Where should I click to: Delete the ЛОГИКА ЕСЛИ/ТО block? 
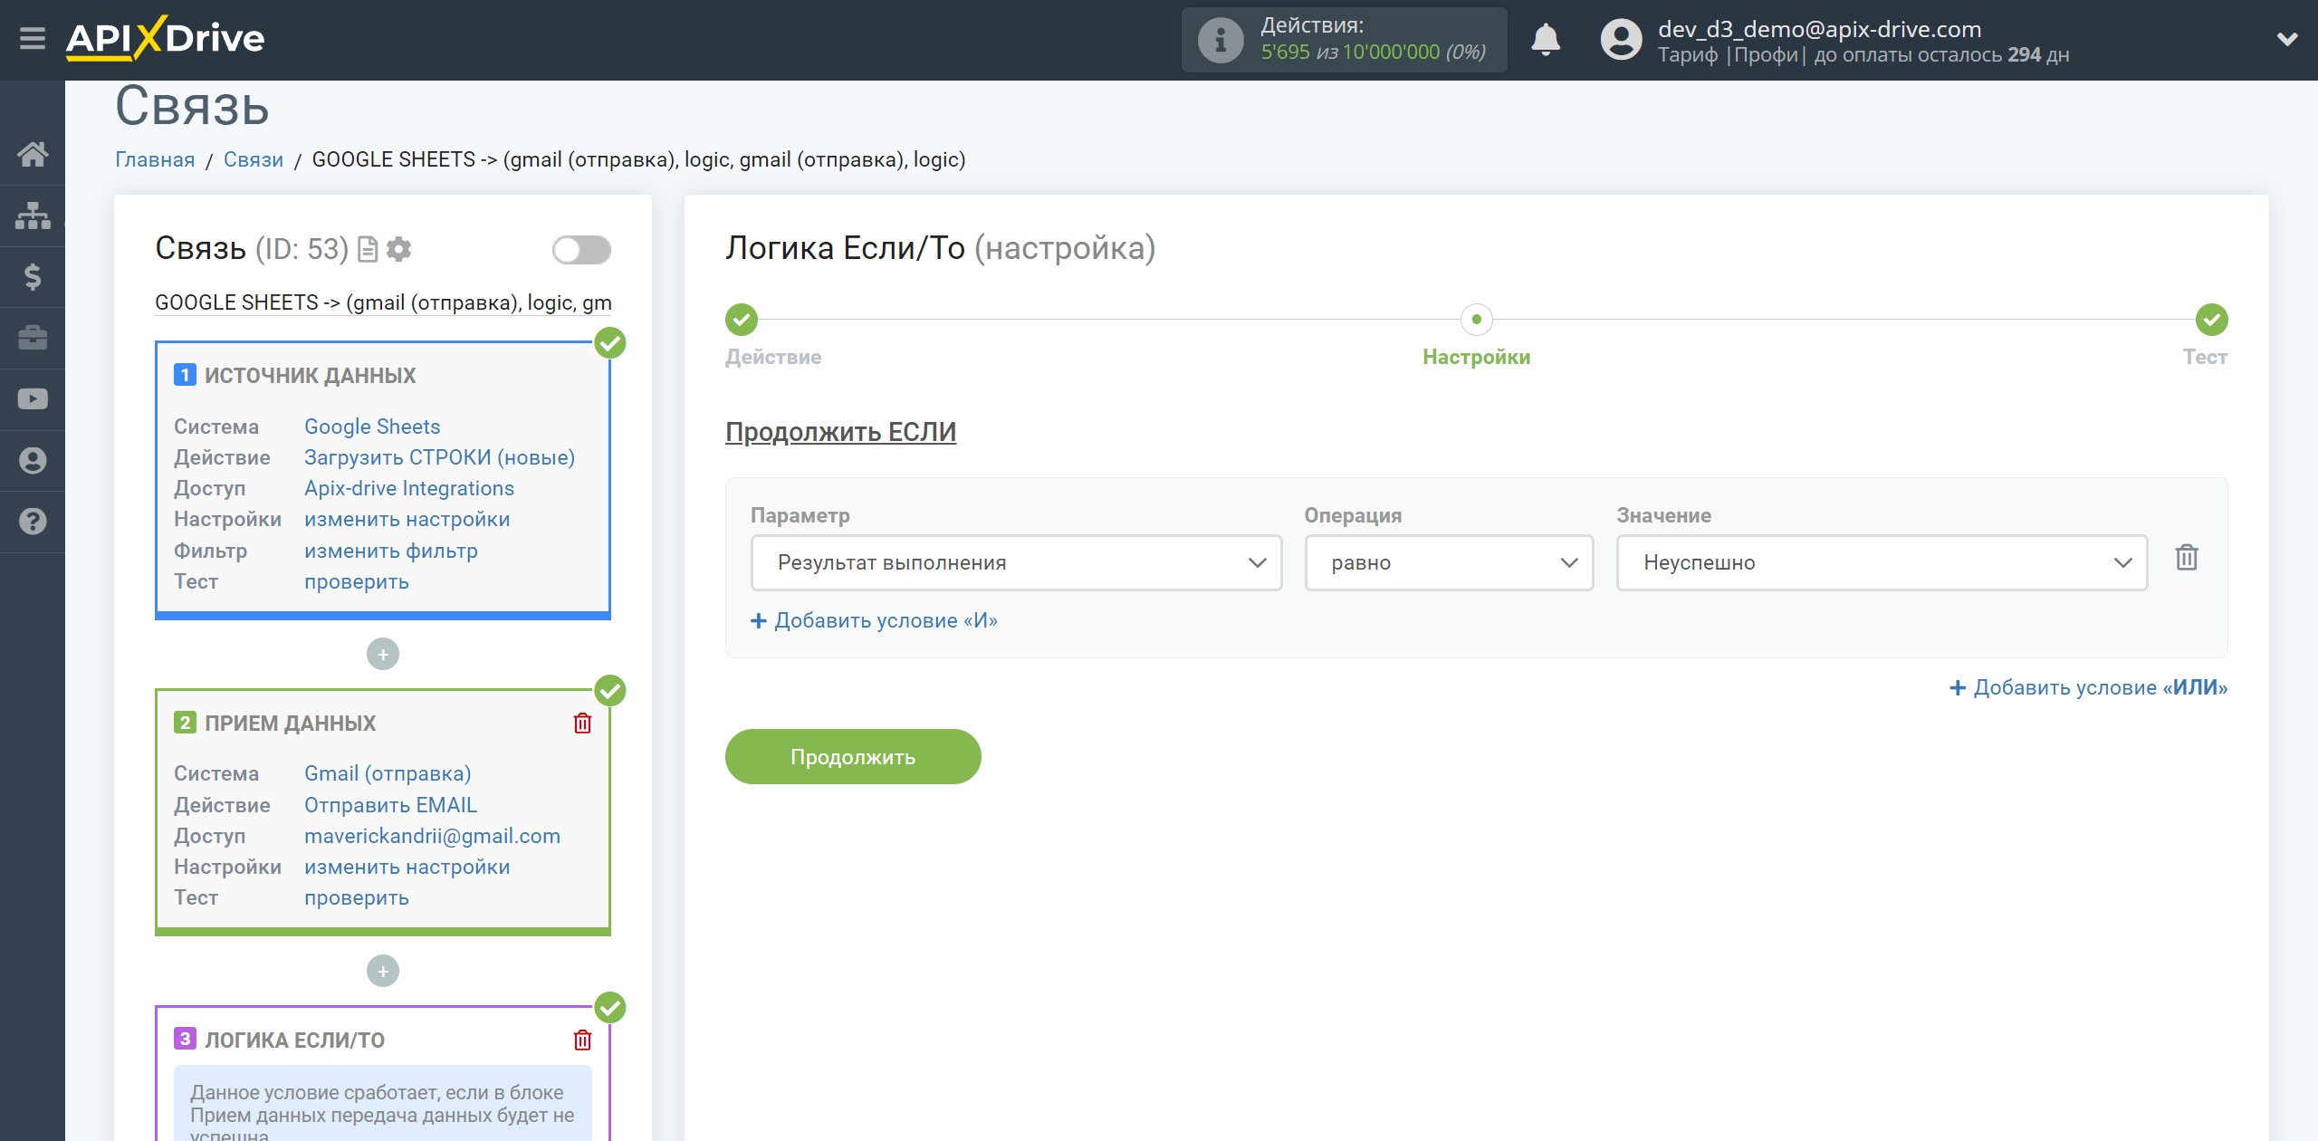[582, 1040]
